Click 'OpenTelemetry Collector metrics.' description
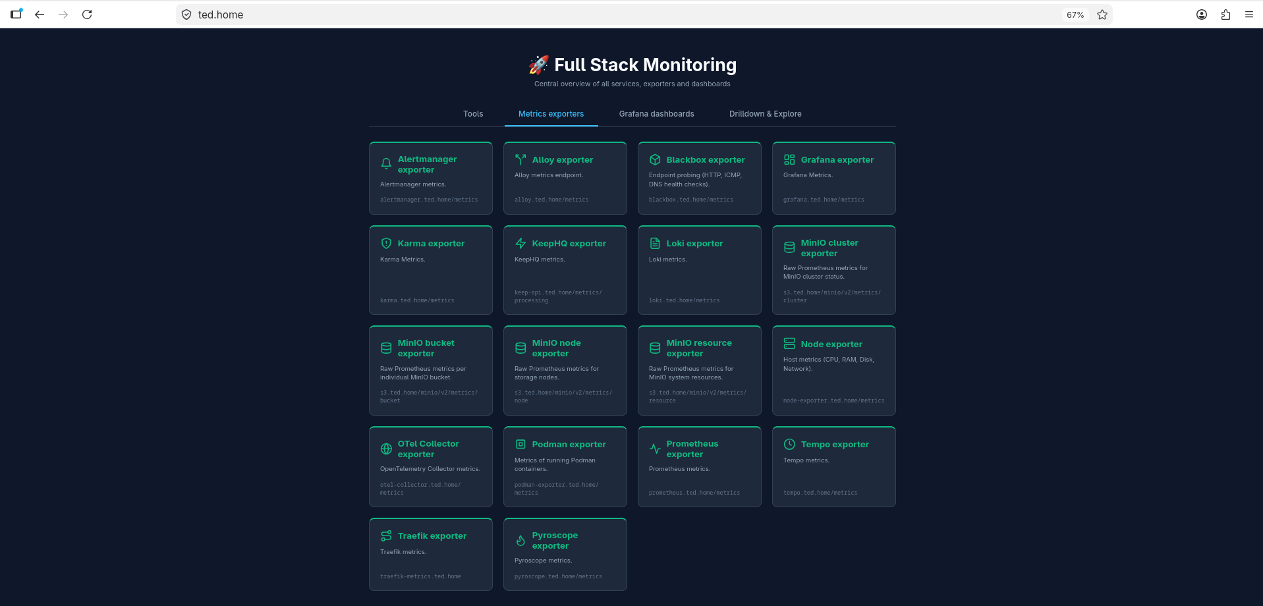 [x=430, y=469]
